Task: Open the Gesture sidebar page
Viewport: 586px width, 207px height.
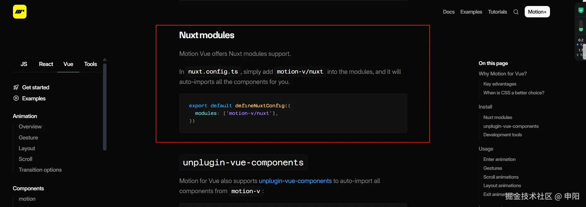Action: (28, 138)
